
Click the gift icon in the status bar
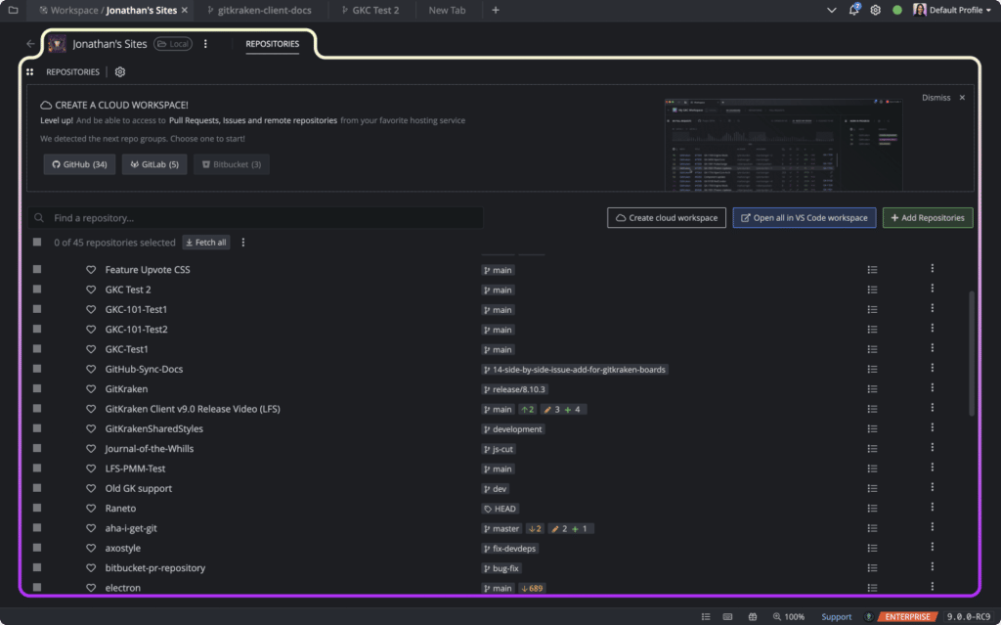[753, 617]
